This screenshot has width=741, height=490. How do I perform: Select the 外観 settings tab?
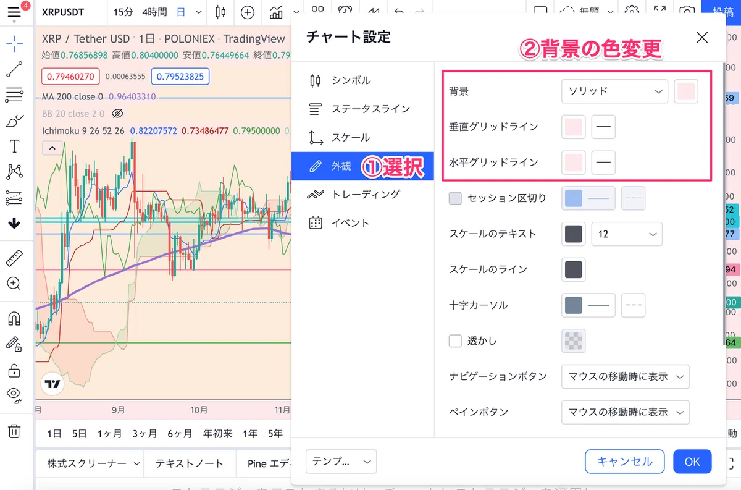click(x=362, y=166)
